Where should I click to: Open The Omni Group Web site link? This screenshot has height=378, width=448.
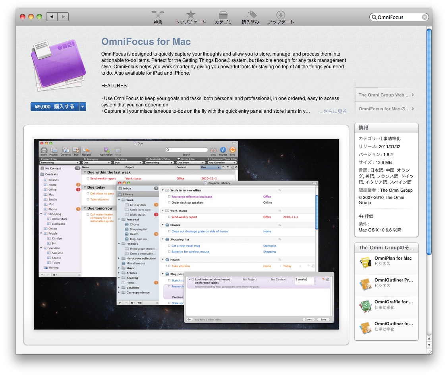386,95
